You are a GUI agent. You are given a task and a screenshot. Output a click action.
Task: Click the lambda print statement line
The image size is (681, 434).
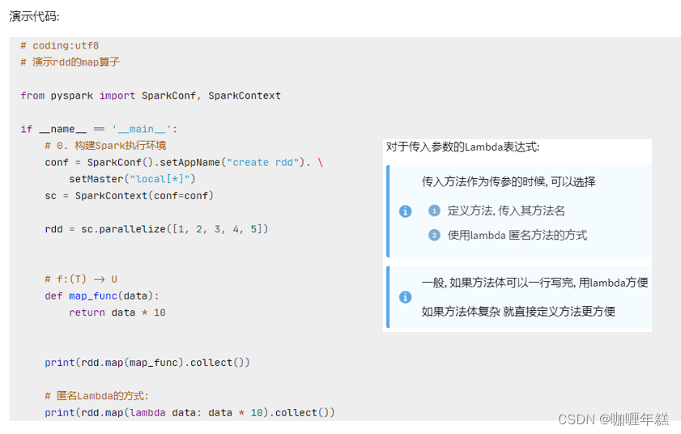pos(189,413)
